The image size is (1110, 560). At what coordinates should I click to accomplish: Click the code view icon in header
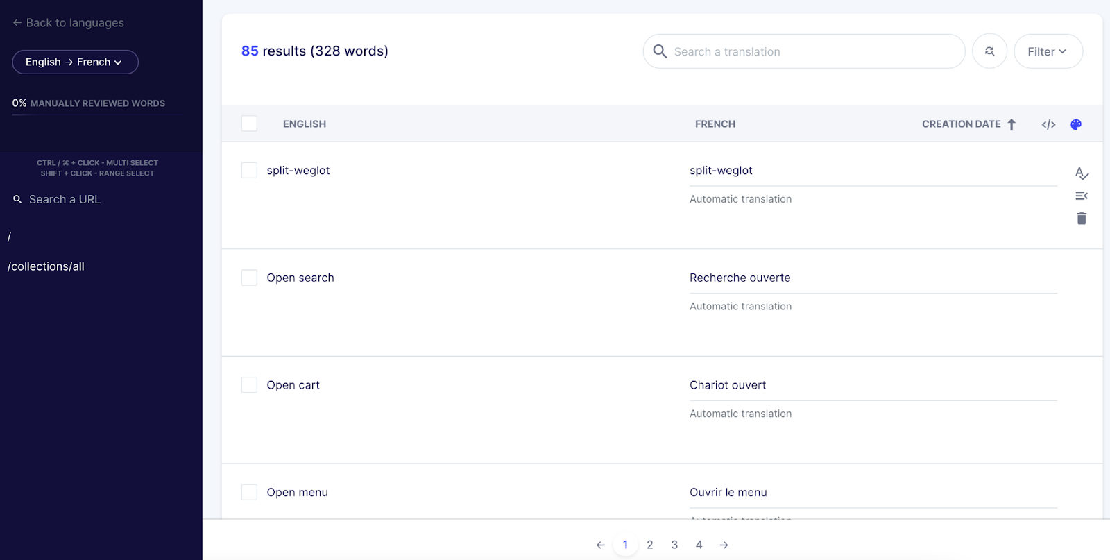tap(1048, 124)
